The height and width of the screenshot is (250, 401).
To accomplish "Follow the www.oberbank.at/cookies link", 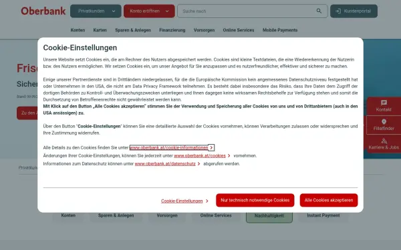I will coord(200,155).
